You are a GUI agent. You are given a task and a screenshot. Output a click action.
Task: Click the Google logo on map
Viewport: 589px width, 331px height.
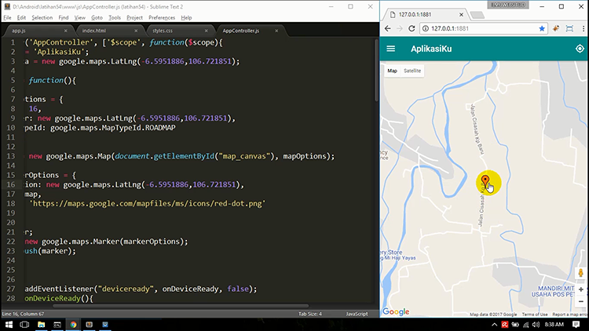pos(396,311)
